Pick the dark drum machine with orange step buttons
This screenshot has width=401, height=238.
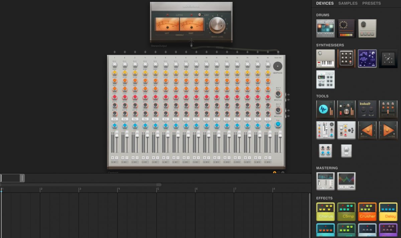[347, 28]
